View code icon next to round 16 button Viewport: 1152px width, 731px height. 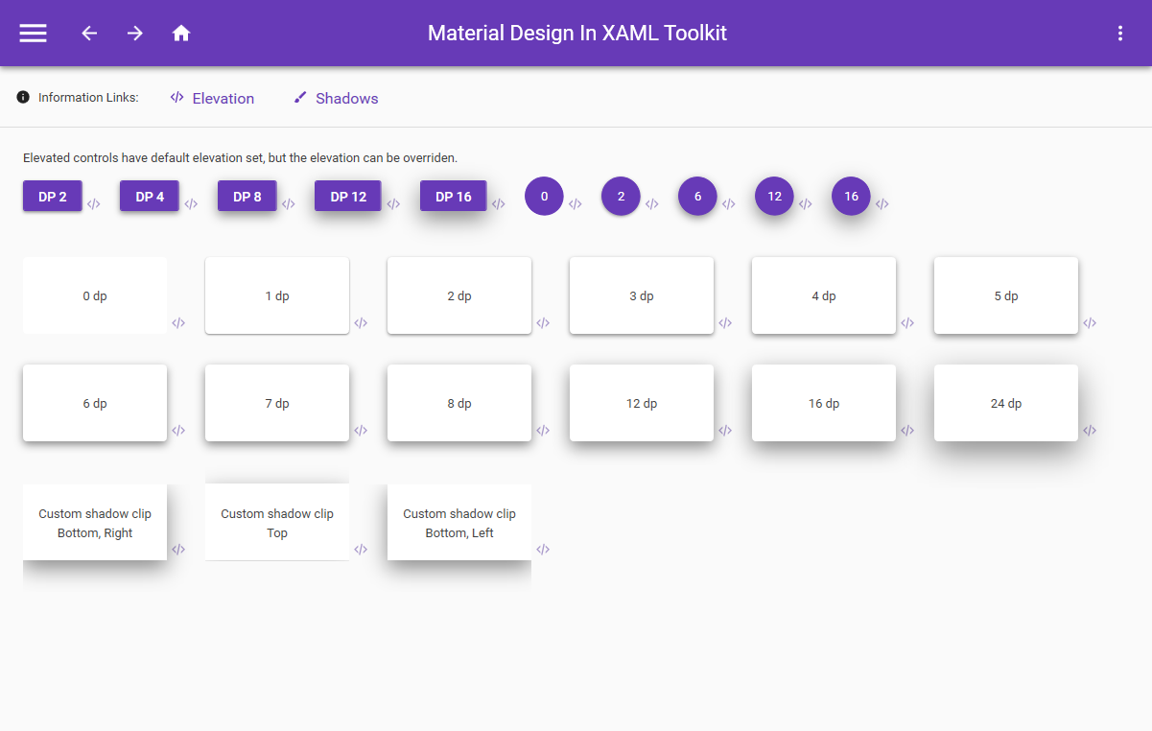882,204
